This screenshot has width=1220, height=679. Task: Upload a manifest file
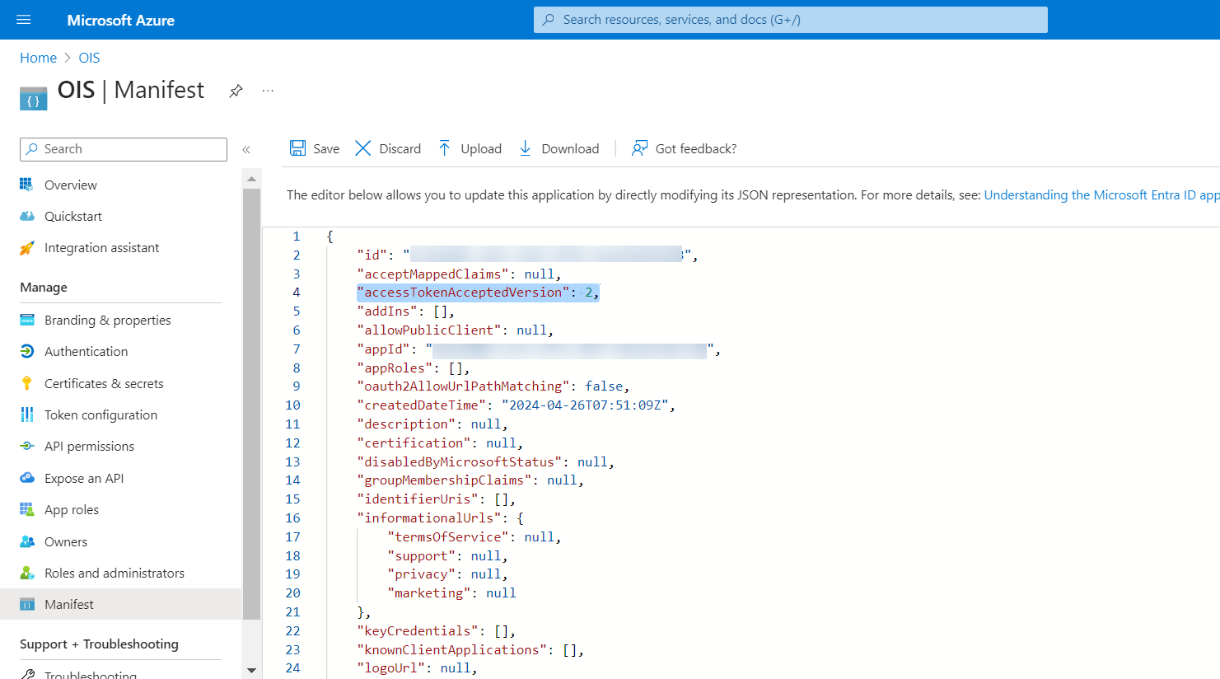pyautogui.click(x=470, y=148)
